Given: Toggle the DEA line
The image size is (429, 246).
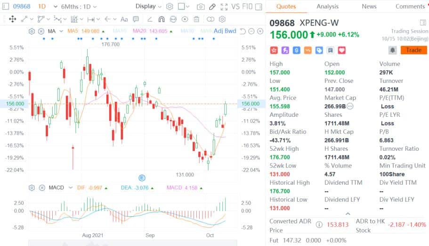Looking at the screenshot, I should tap(134, 188).
